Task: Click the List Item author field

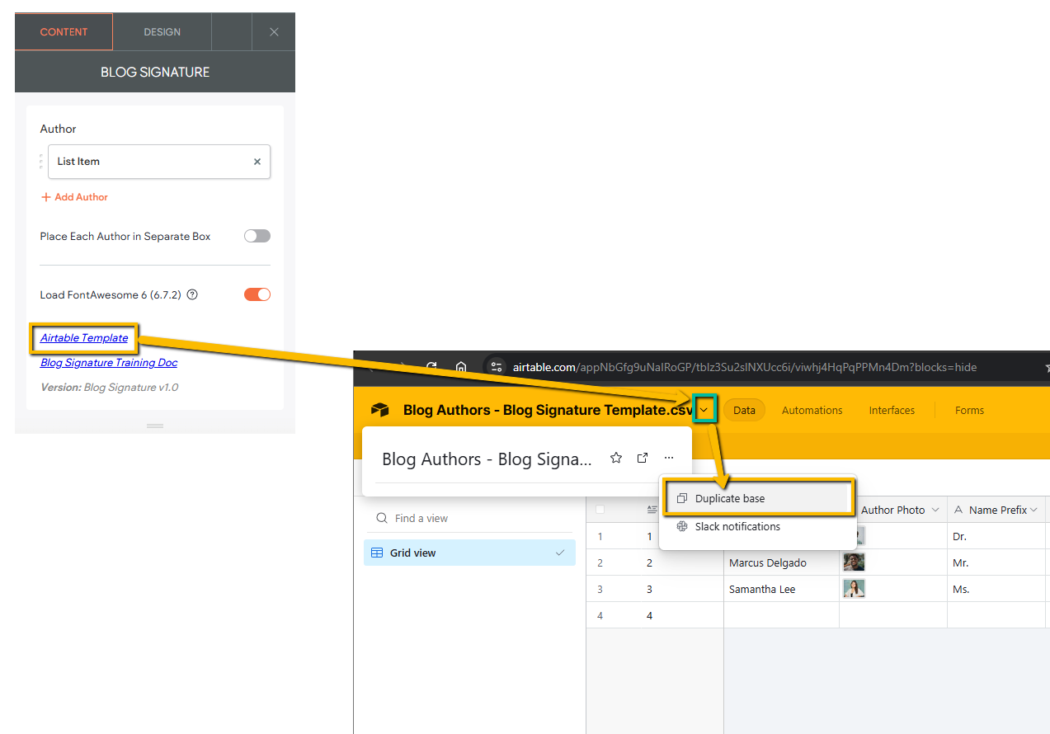Action: click(x=159, y=162)
